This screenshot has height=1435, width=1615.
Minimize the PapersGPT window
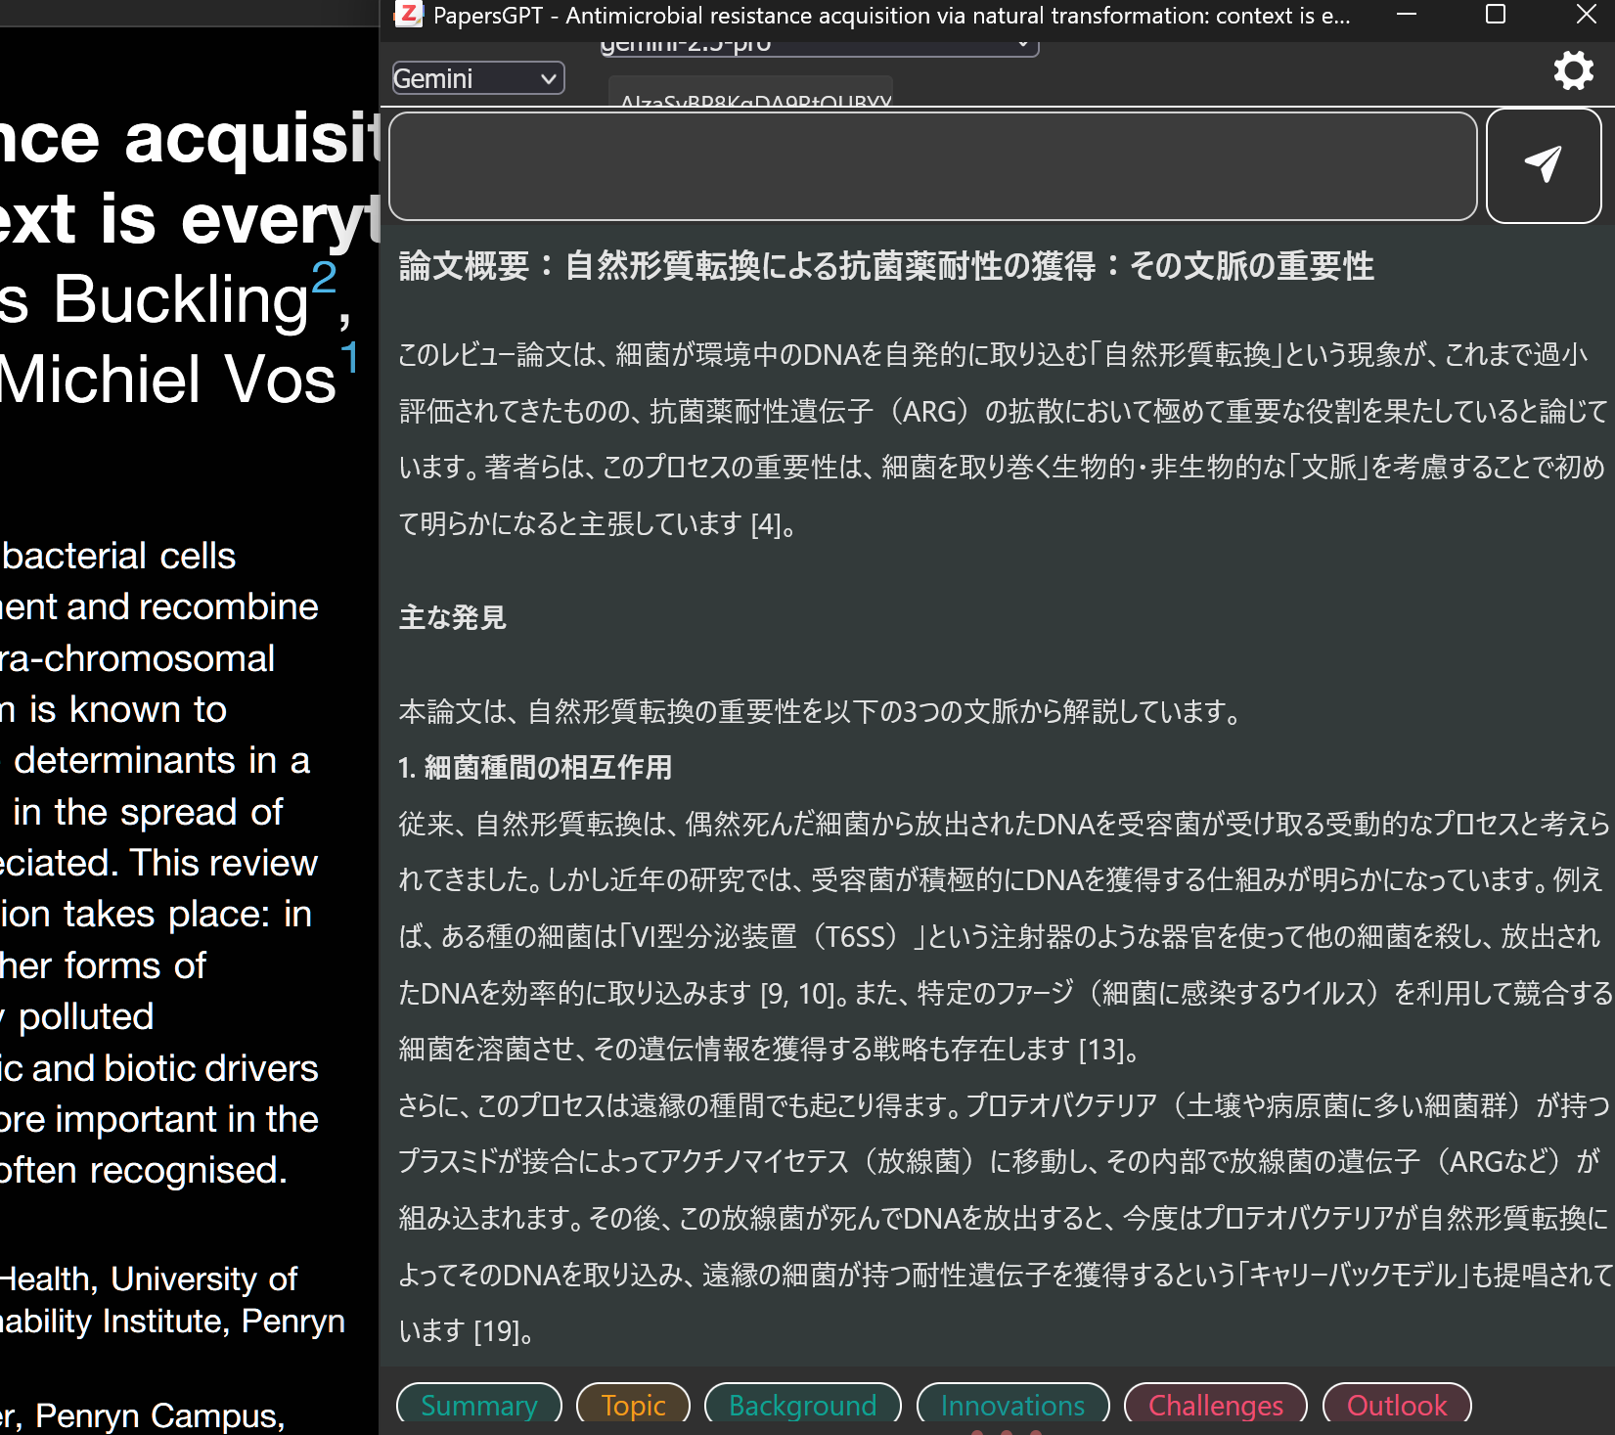coord(1407,15)
